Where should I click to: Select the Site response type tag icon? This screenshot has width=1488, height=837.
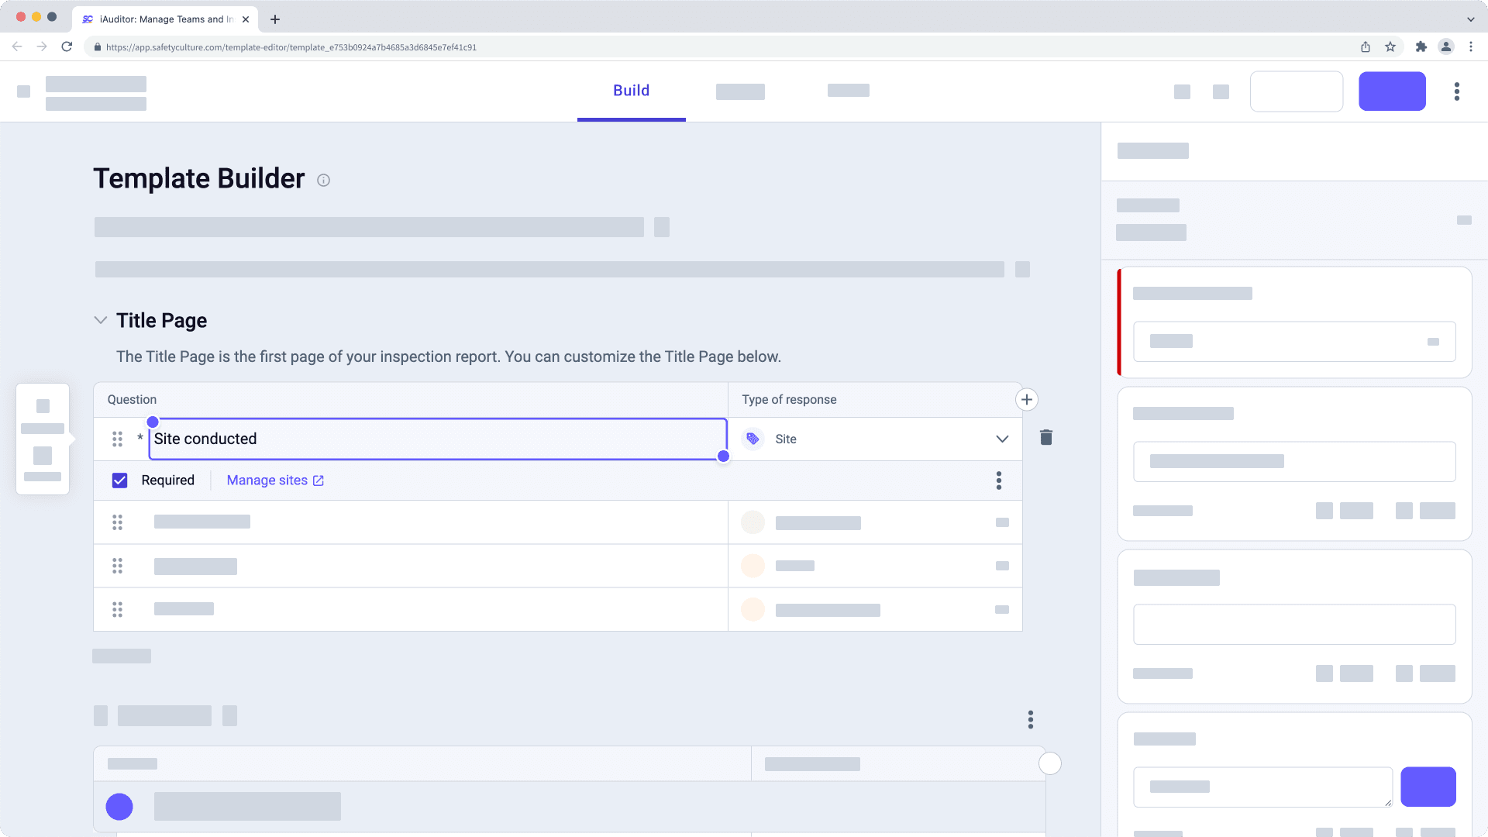[752, 439]
